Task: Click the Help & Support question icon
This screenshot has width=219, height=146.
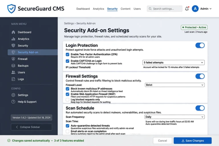Action: point(13,102)
